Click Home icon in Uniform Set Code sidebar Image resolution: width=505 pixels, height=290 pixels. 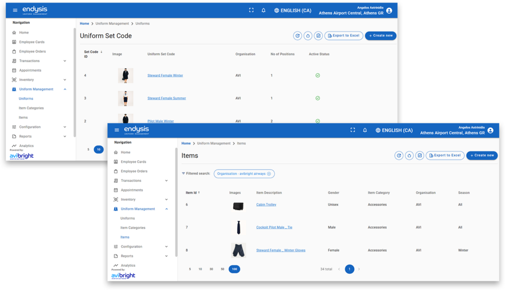pyautogui.click(x=14, y=33)
